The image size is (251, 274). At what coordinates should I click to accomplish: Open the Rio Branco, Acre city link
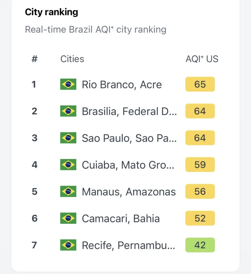[122, 85]
